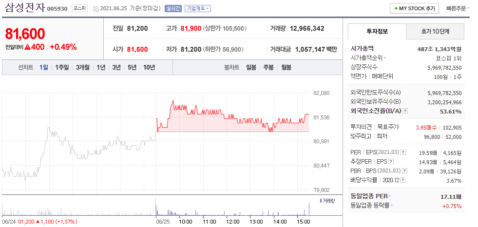478x227 pixels.
Task: Select the 3년 line chart period
Action: (x=116, y=67)
